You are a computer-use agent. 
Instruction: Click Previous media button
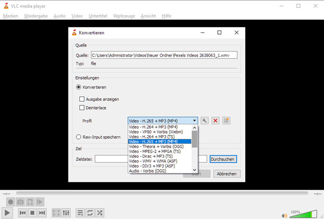tap(23, 213)
